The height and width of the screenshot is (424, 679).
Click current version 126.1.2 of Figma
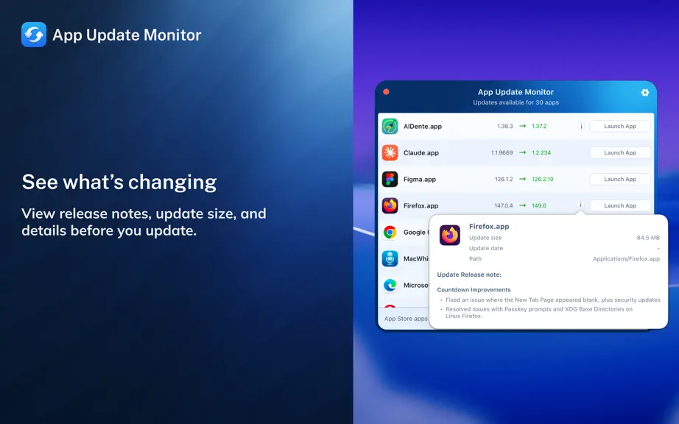(x=504, y=179)
